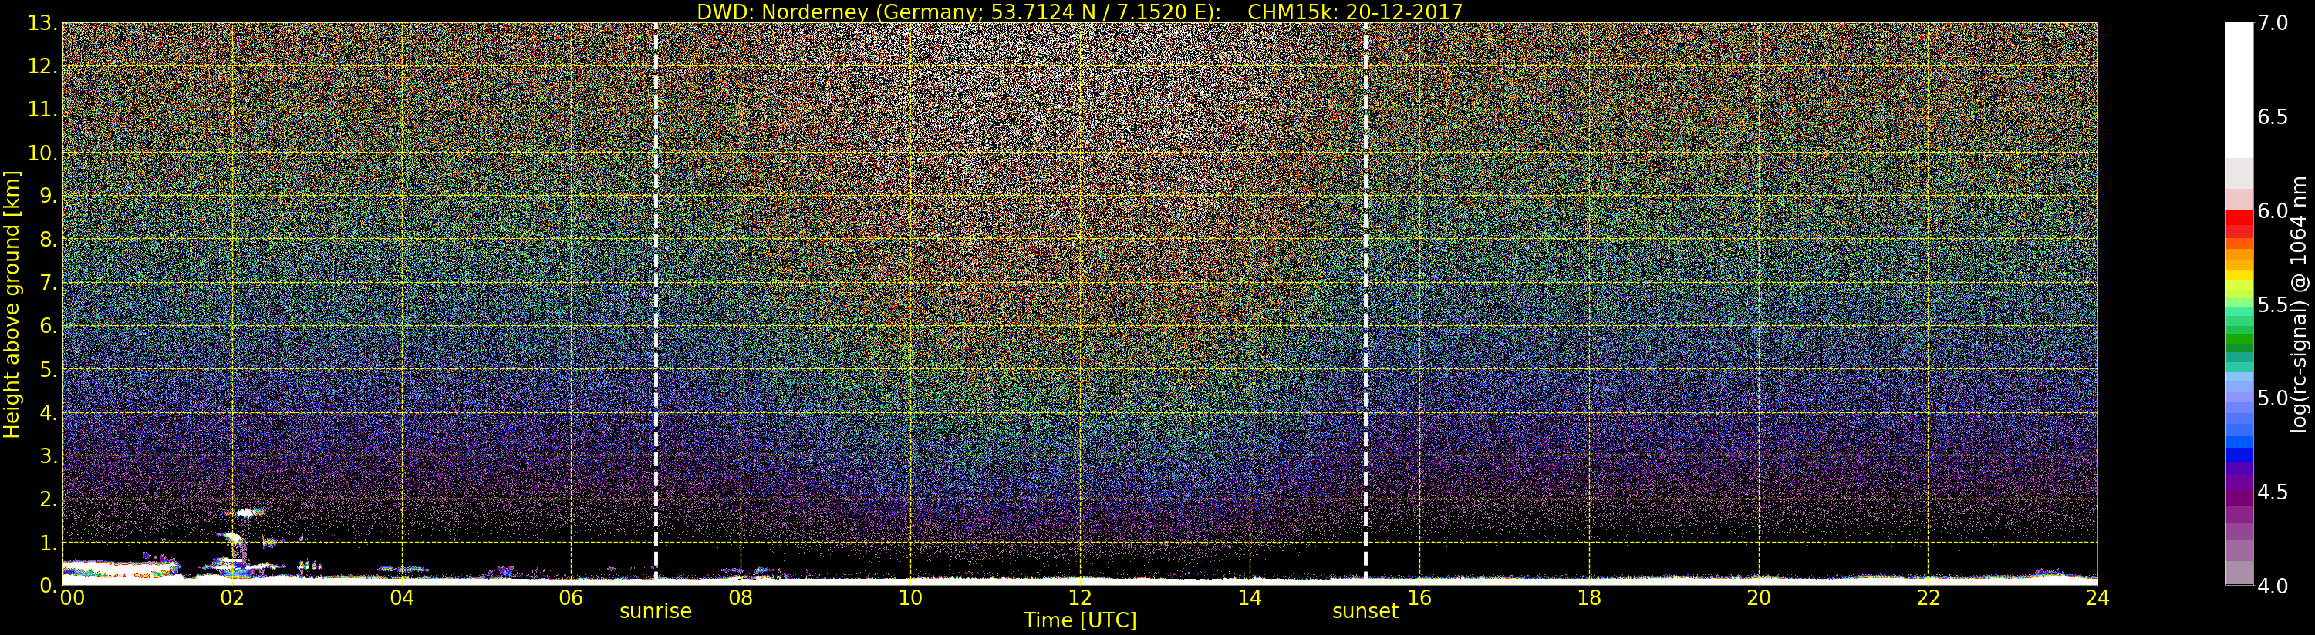Click the '20' time tick label
The height and width of the screenshot is (635, 2315).
(x=1758, y=597)
